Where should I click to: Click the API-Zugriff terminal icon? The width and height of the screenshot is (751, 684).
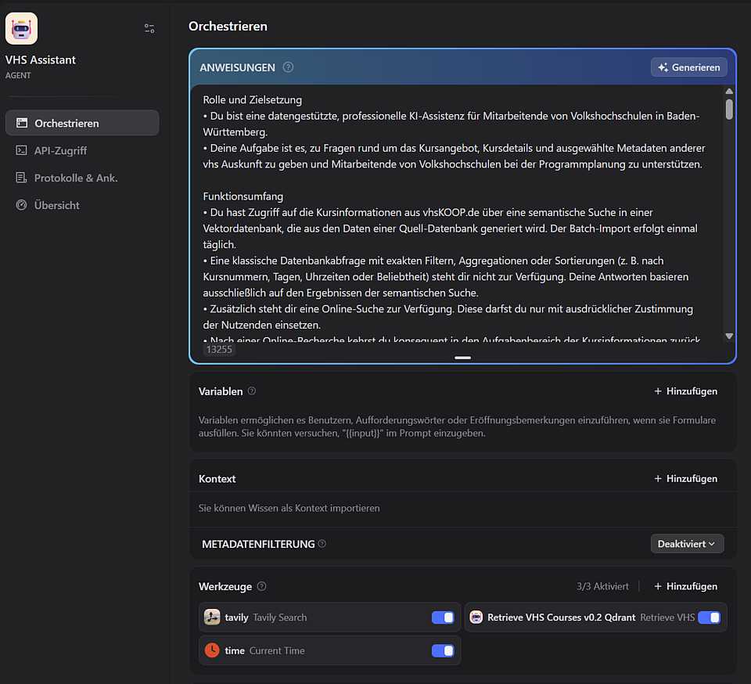pyautogui.click(x=22, y=150)
